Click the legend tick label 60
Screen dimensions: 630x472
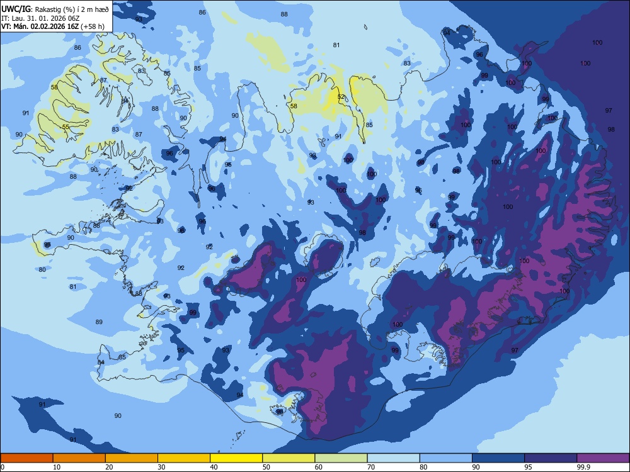tap(319, 467)
